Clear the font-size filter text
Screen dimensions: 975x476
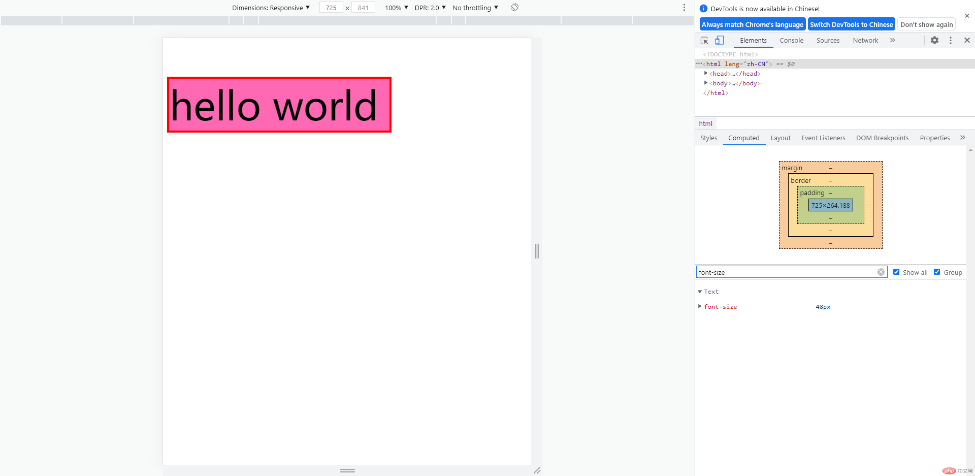pyautogui.click(x=881, y=272)
